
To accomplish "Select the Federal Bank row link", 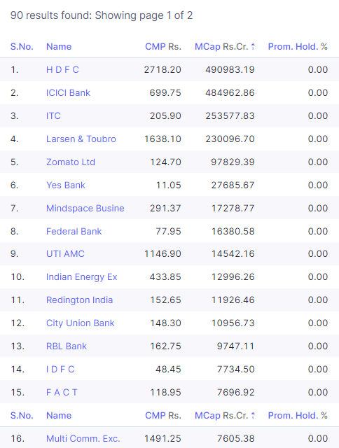I will coord(74,232).
